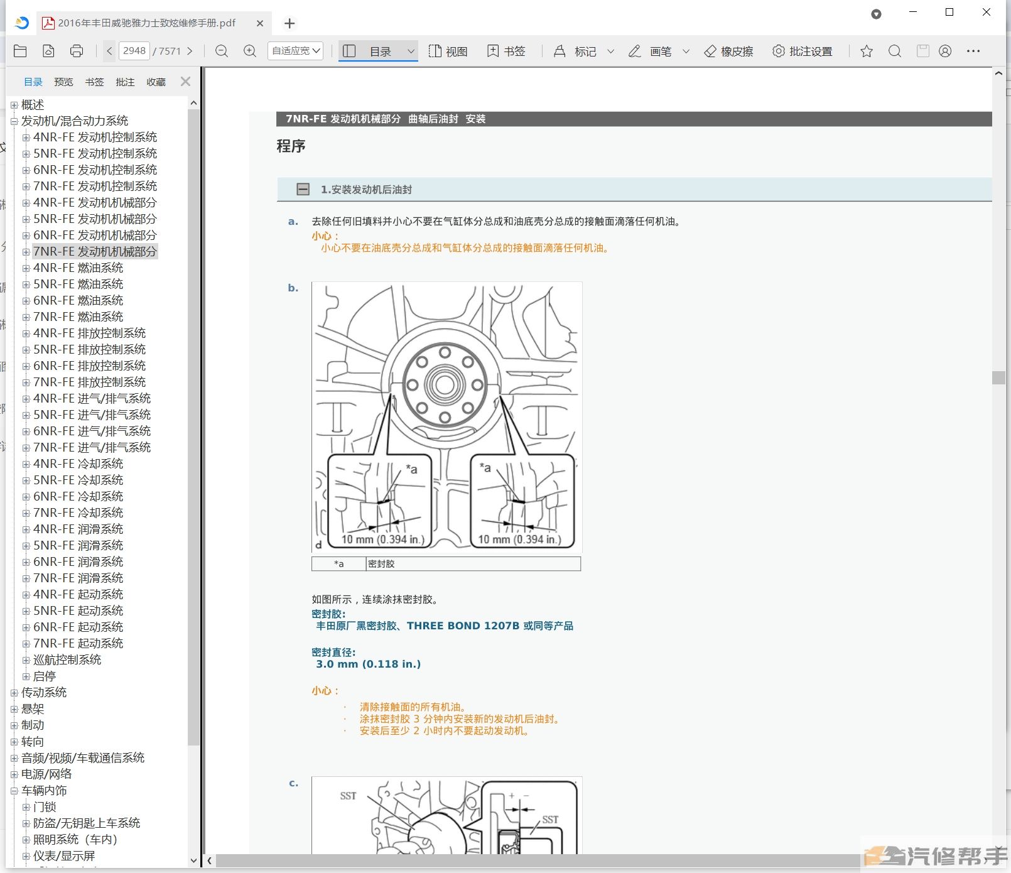Click the save-as document icon
The image size is (1011, 873).
pos(48,51)
